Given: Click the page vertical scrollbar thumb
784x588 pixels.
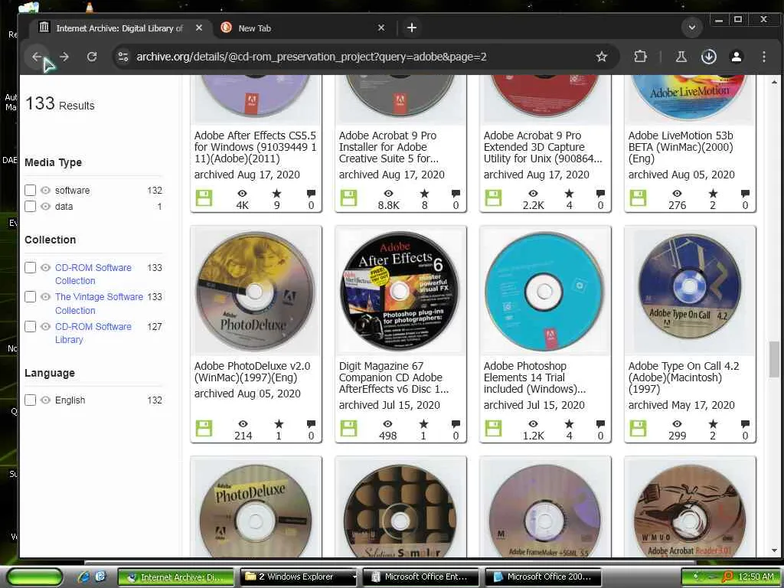Looking at the screenshot, I should (x=774, y=359).
